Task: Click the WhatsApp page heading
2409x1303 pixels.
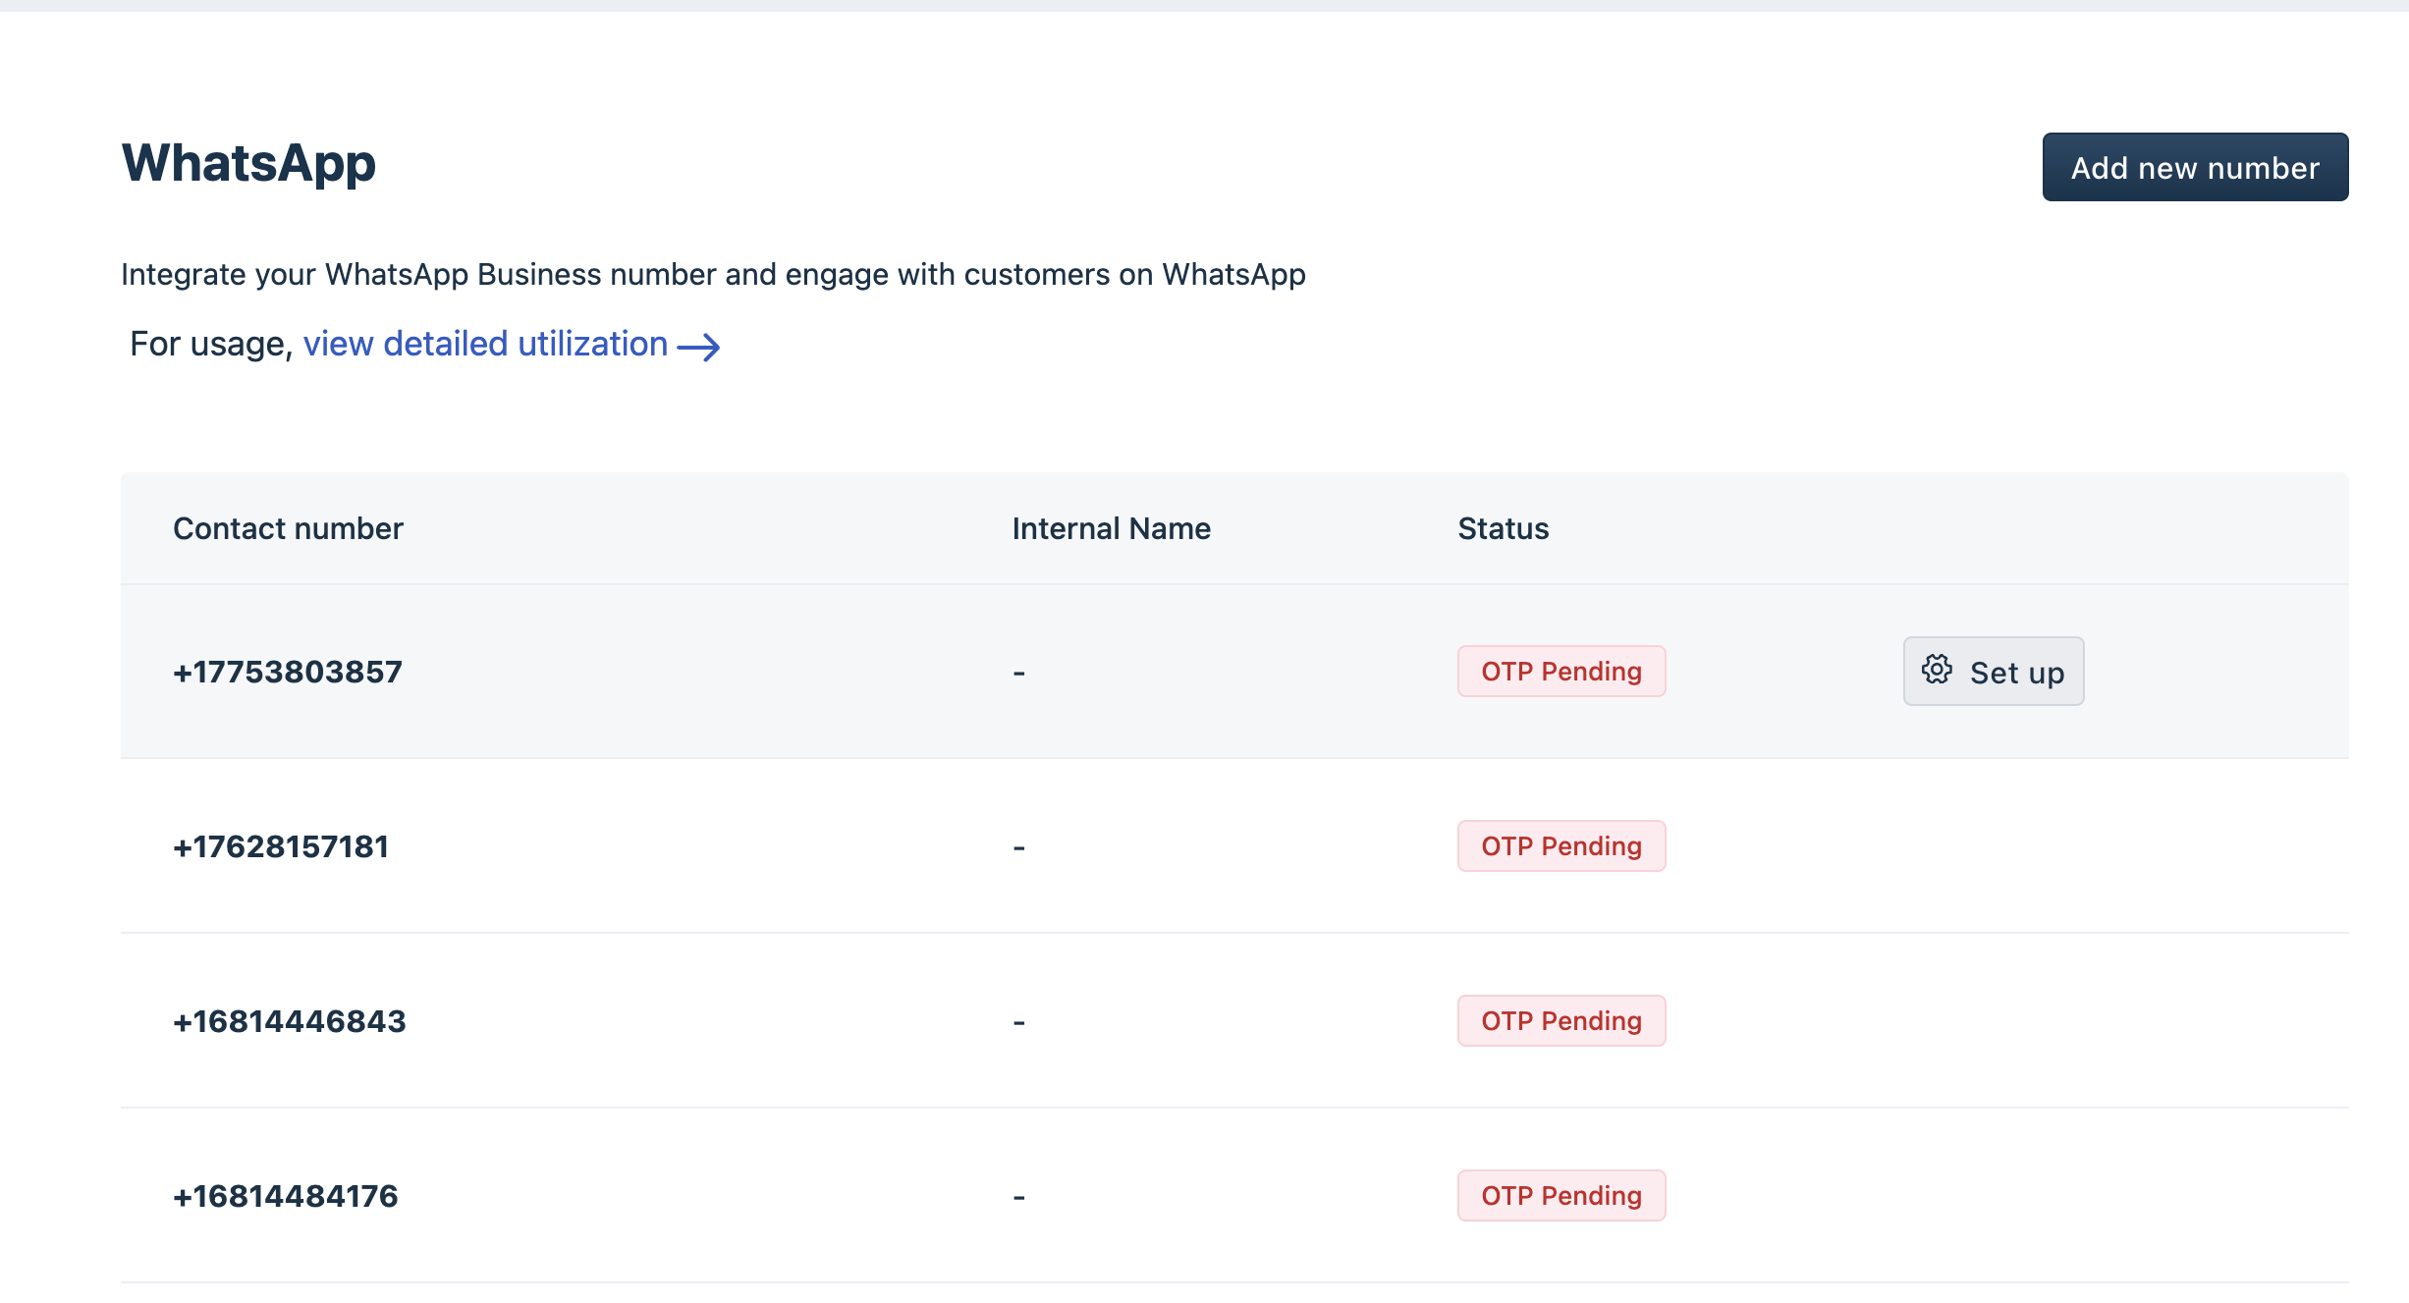Action: pos(248,163)
